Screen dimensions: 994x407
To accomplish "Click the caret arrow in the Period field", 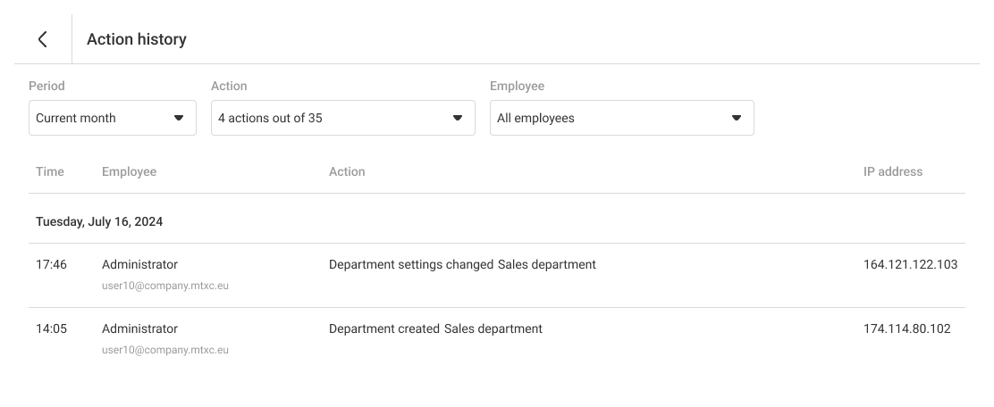I will tap(178, 118).
